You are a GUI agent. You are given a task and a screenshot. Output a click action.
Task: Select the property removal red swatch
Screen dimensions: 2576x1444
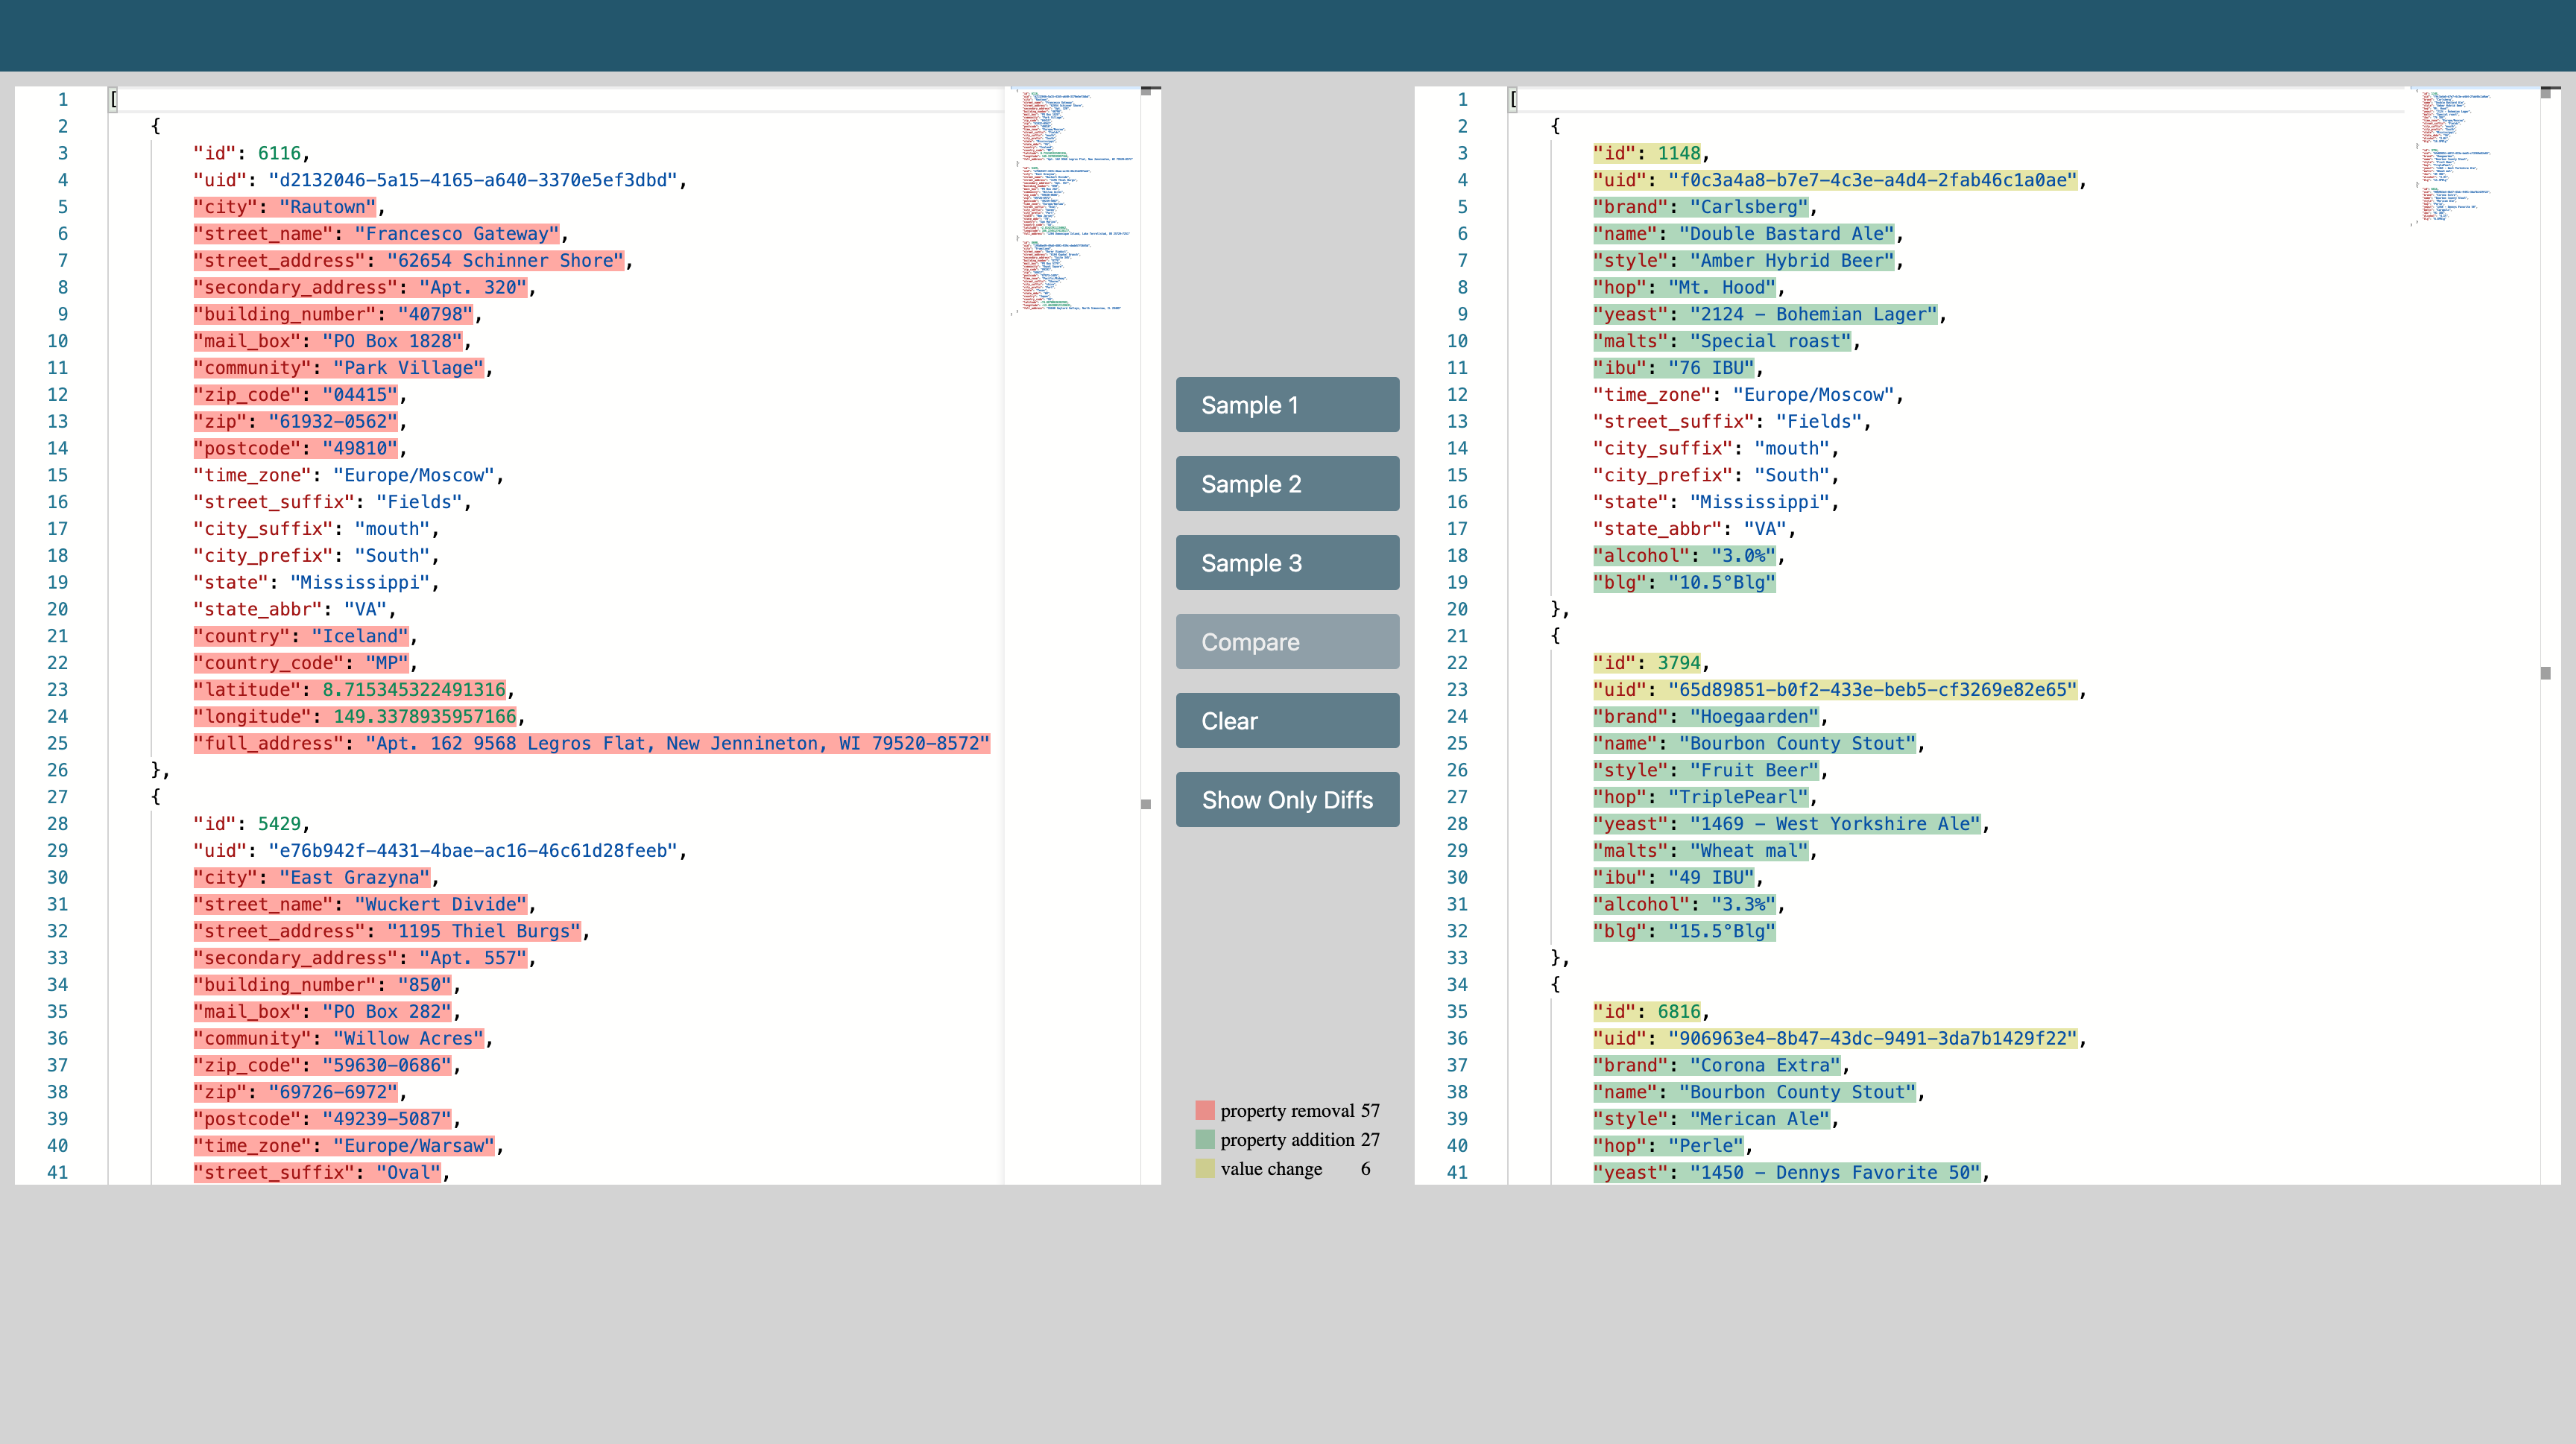click(x=1205, y=1110)
